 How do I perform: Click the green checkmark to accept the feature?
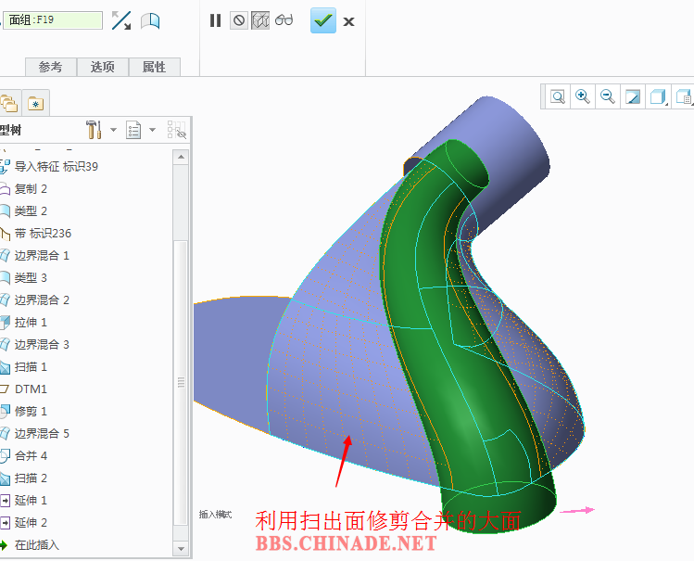pyautogui.click(x=323, y=20)
